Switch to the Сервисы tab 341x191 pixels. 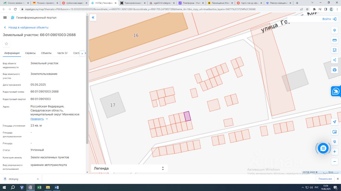click(x=30, y=53)
